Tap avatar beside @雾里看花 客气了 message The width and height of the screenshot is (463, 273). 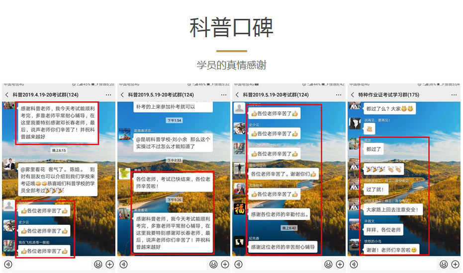pos(9,164)
